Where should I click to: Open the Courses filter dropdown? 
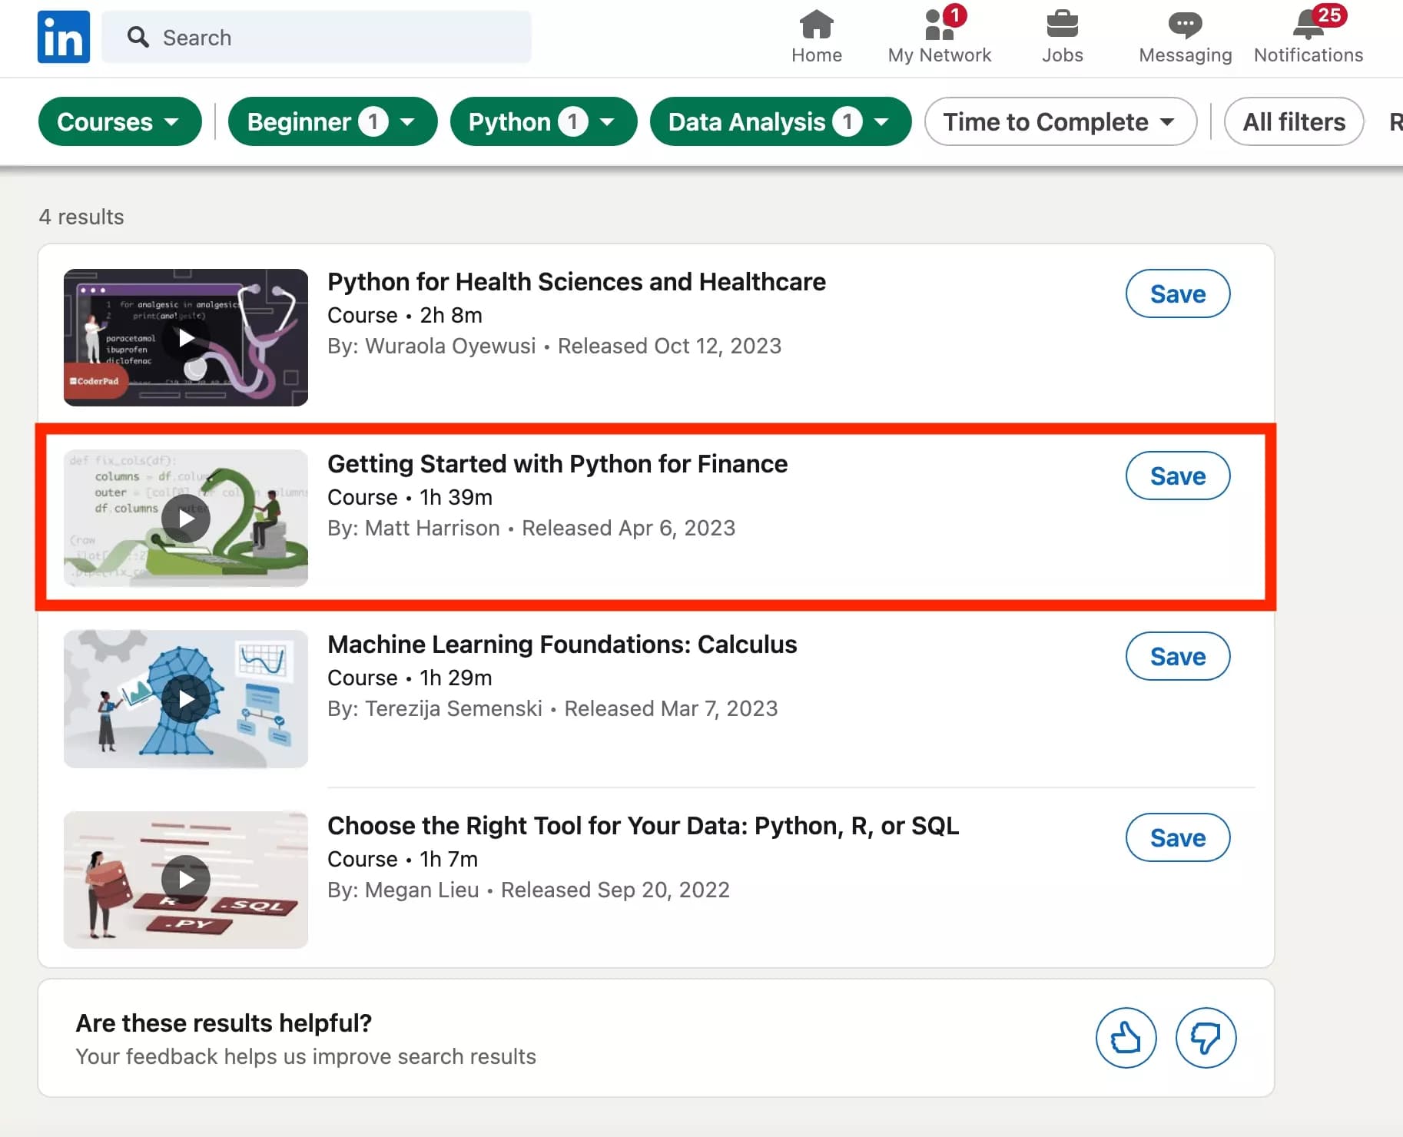pyautogui.click(x=119, y=121)
